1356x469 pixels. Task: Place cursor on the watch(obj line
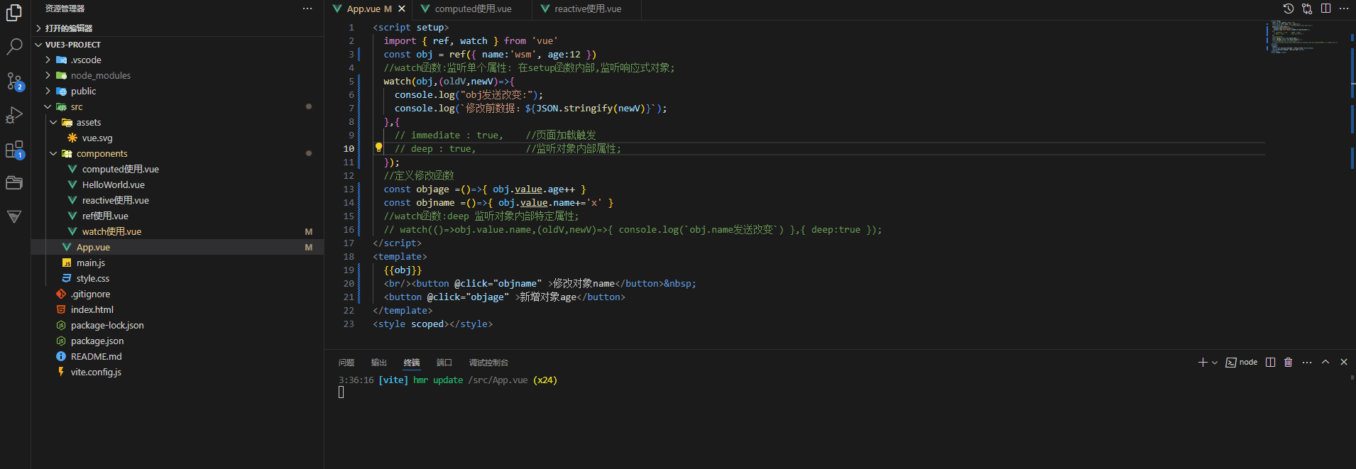(x=449, y=81)
